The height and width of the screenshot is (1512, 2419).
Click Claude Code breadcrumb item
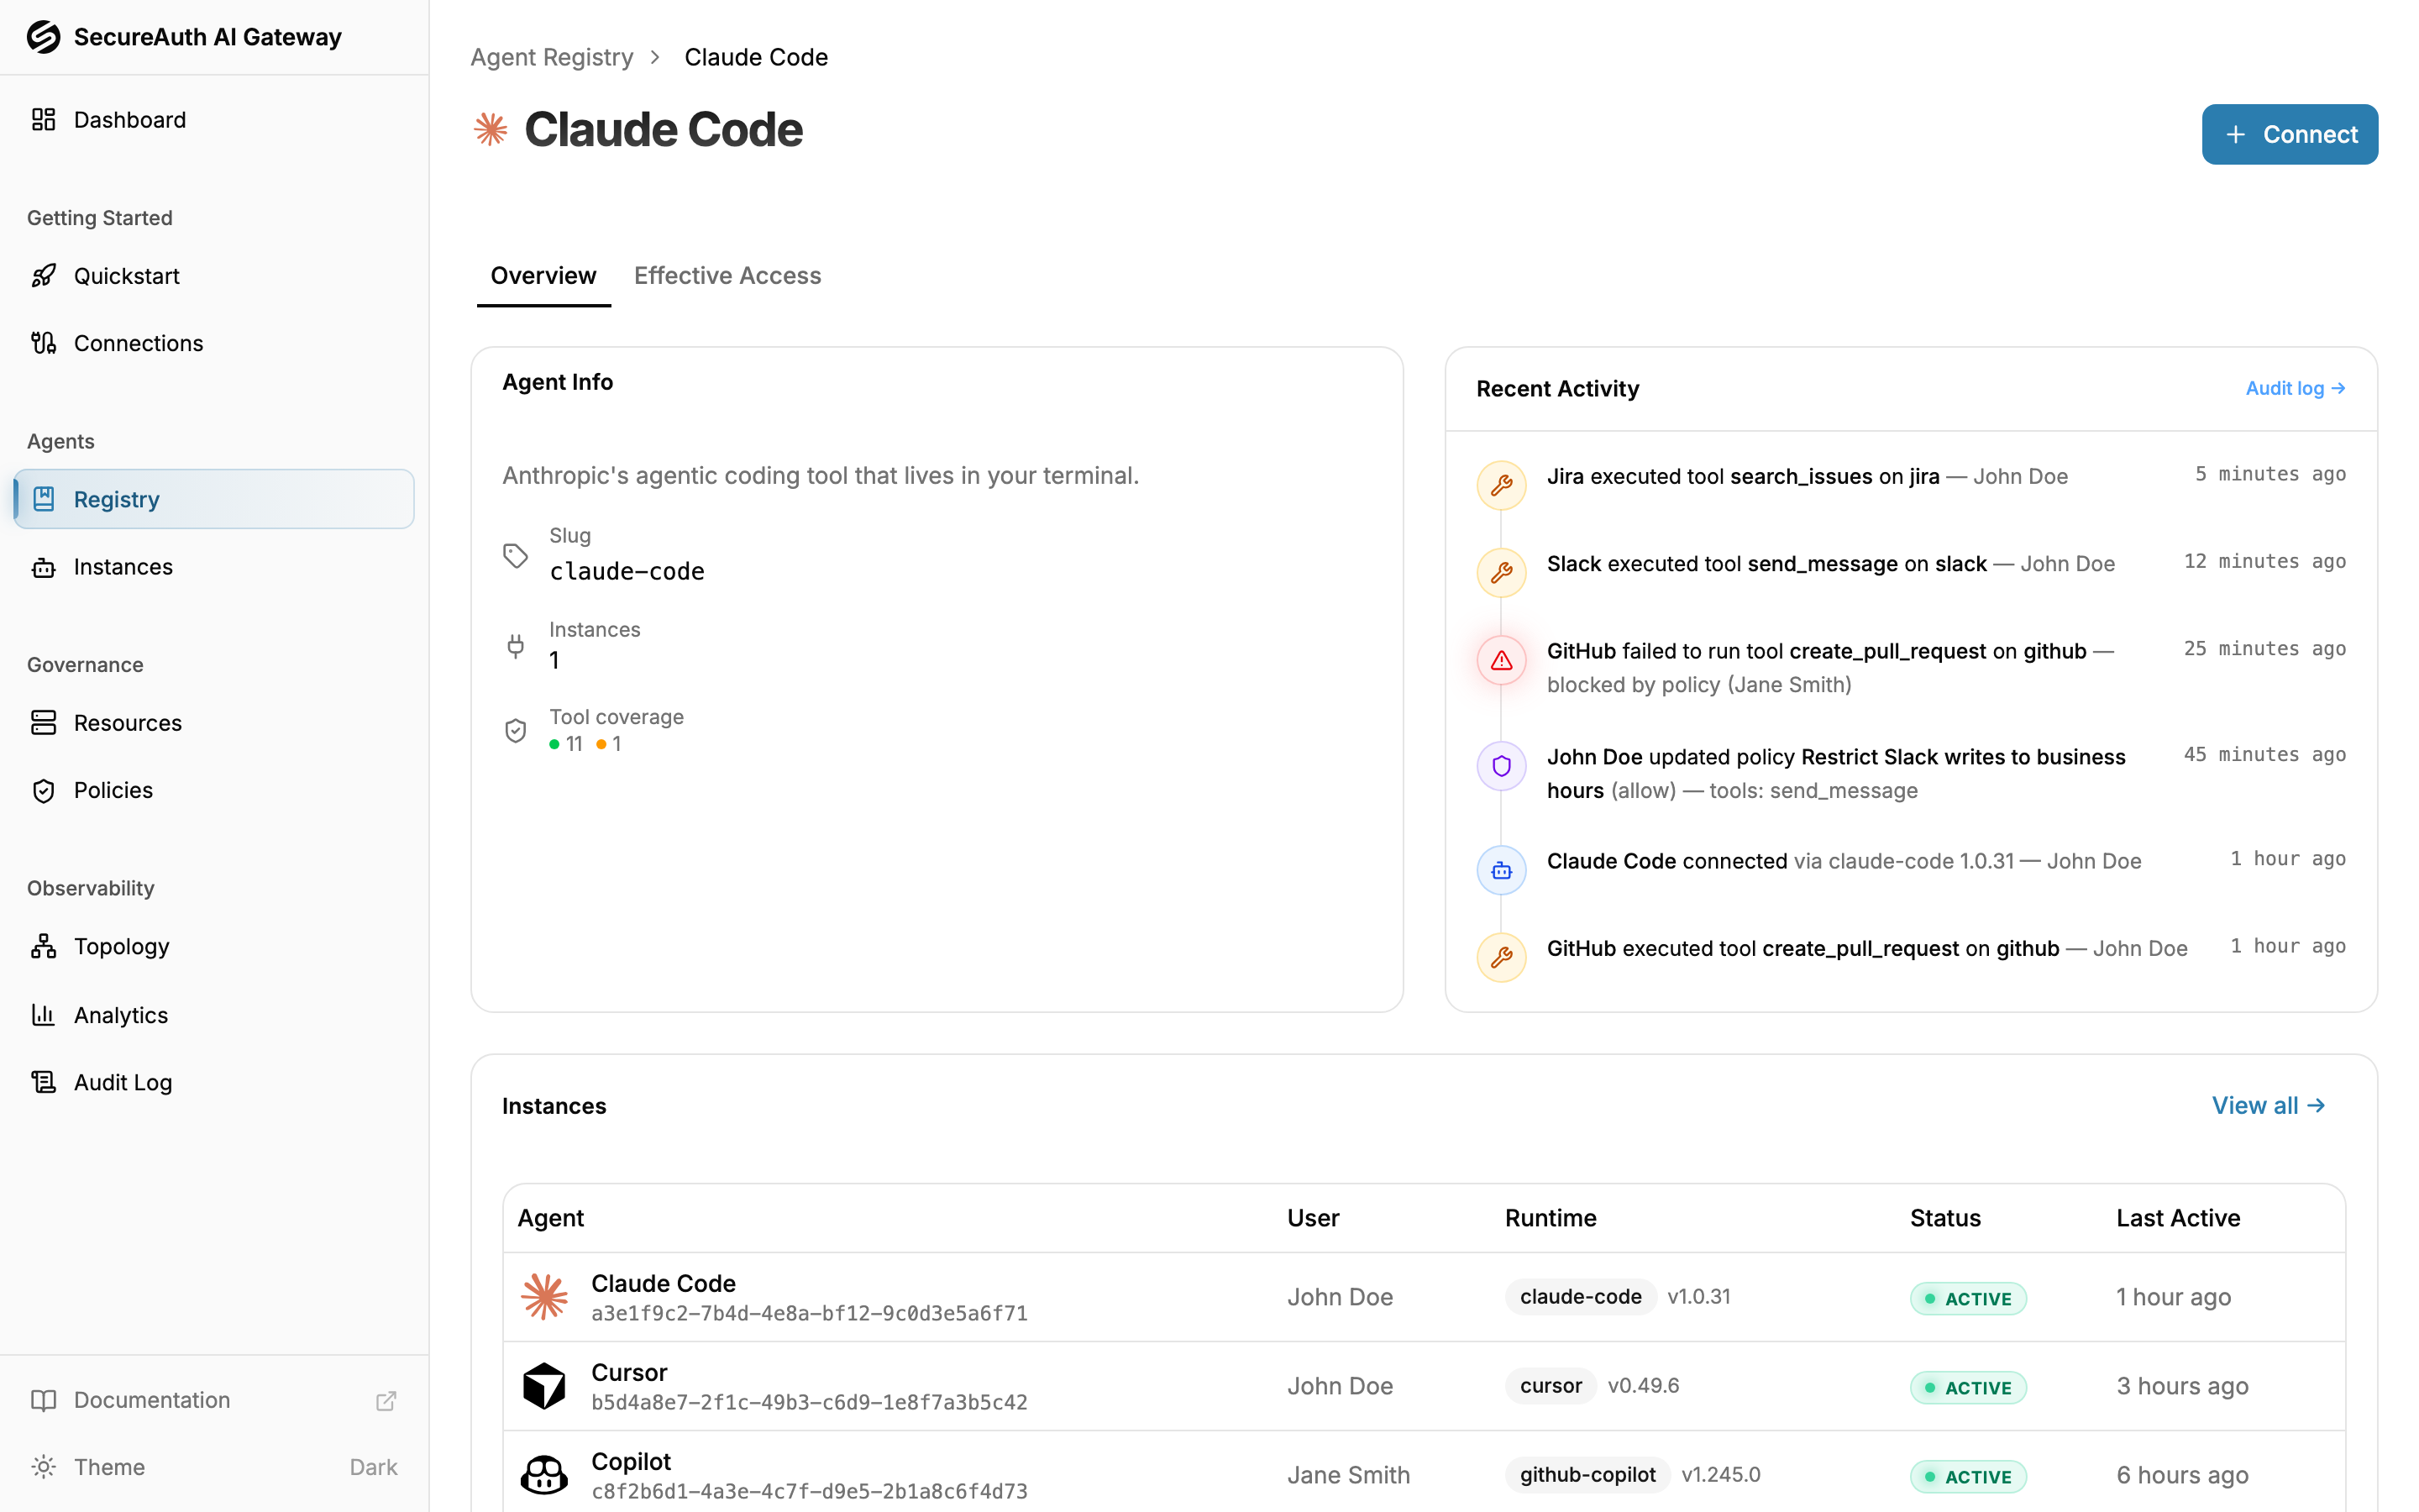click(756, 57)
